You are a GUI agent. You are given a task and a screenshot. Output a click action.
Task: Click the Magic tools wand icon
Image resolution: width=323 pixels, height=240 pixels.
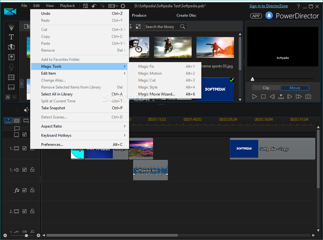(x=26, y=110)
